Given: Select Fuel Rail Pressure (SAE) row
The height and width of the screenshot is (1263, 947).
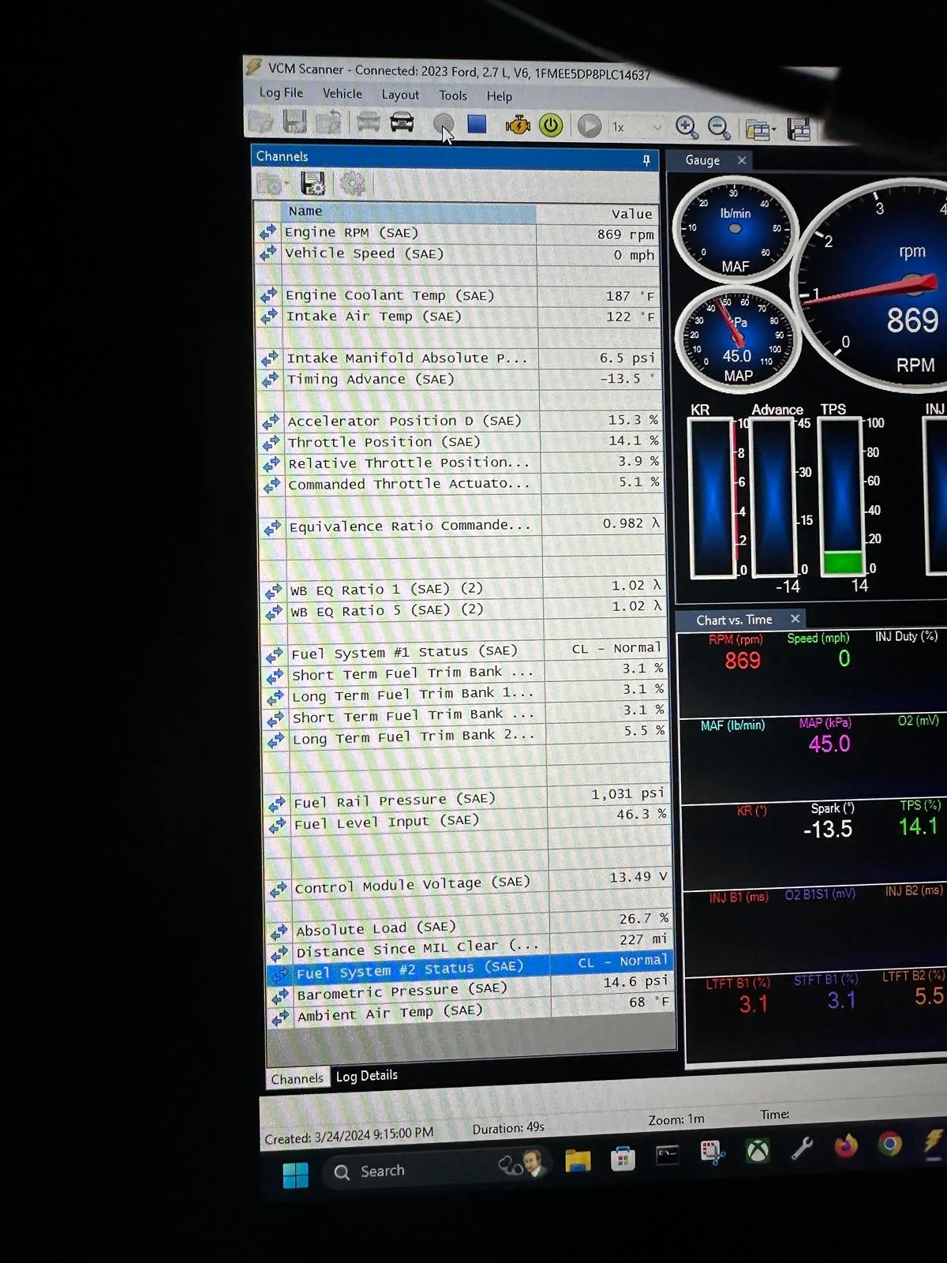Looking at the screenshot, I should [467, 799].
